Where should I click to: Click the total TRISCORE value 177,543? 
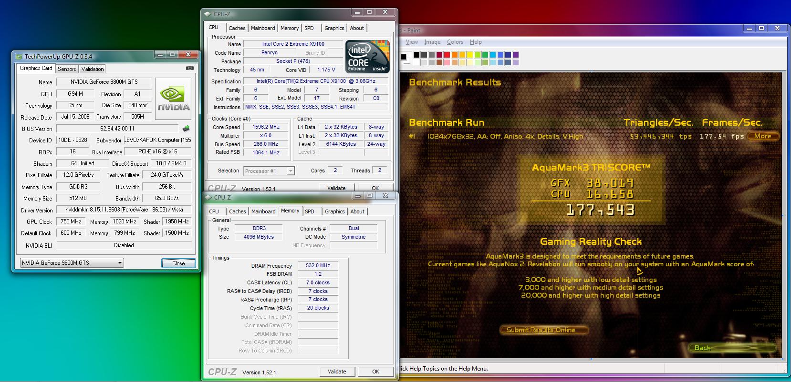600,210
